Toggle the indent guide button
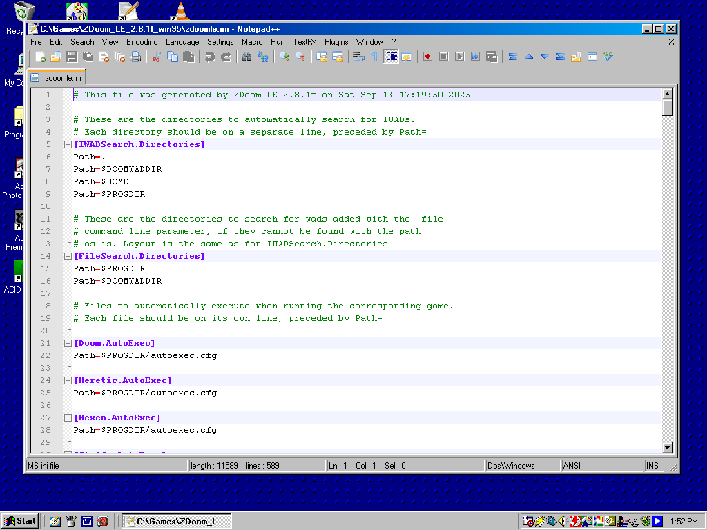Viewport: 707px width, 530px height. click(391, 57)
